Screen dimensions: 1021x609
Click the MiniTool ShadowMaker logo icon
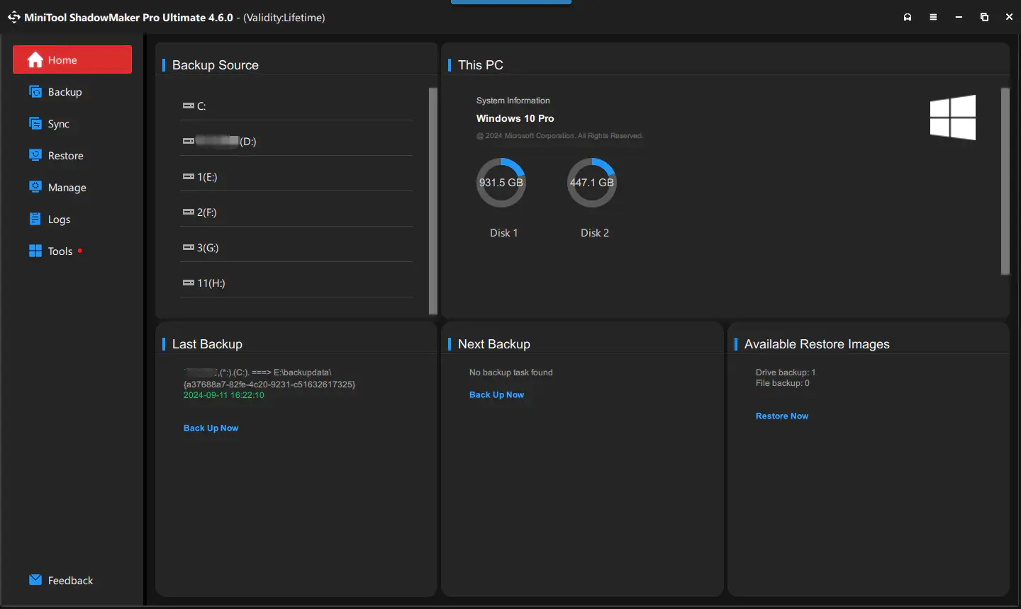13,16
